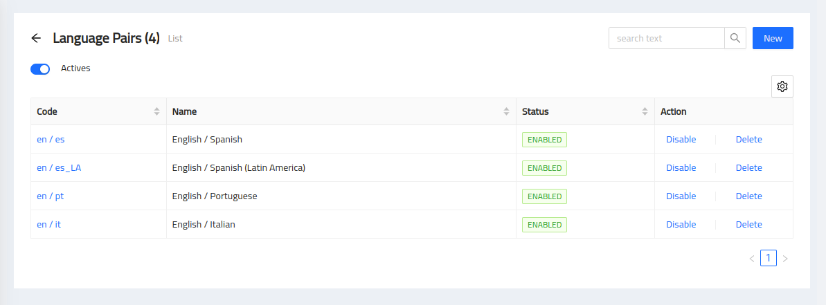Disable the English / Spanish pair
This screenshot has width=826, height=305.
point(681,139)
